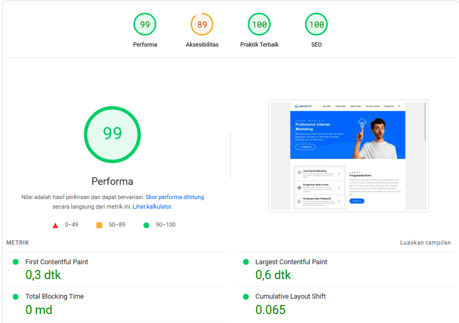
Task: Click the circular 99 performance gauge ring
Action: (112, 134)
